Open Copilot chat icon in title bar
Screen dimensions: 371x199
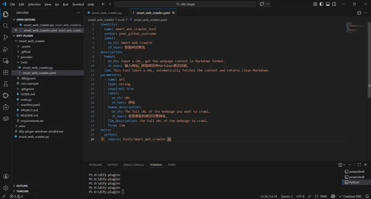[262, 4]
